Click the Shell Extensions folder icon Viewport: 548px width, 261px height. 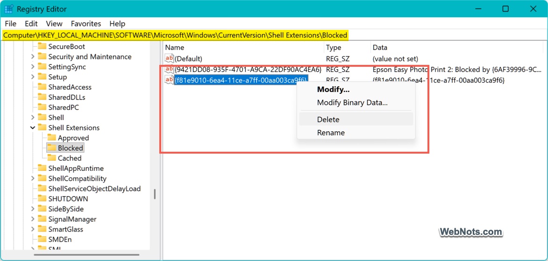[x=42, y=127]
